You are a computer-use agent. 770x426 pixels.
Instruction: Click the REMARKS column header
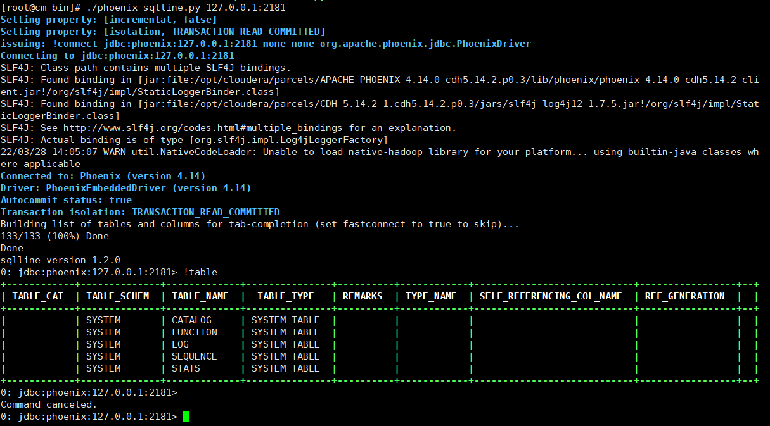tap(363, 296)
